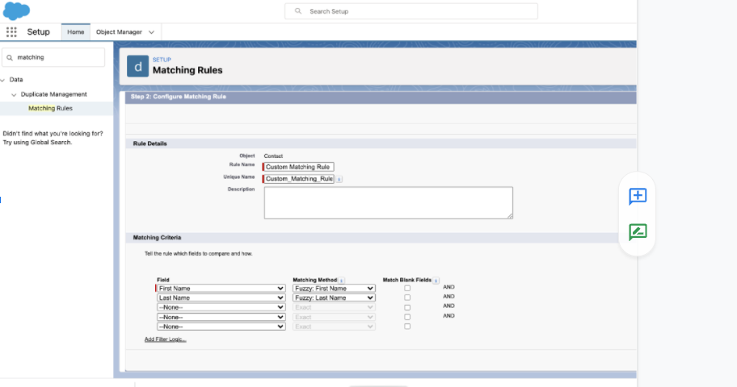Click info icon next to Unique Name

click(x=339, y=178)
